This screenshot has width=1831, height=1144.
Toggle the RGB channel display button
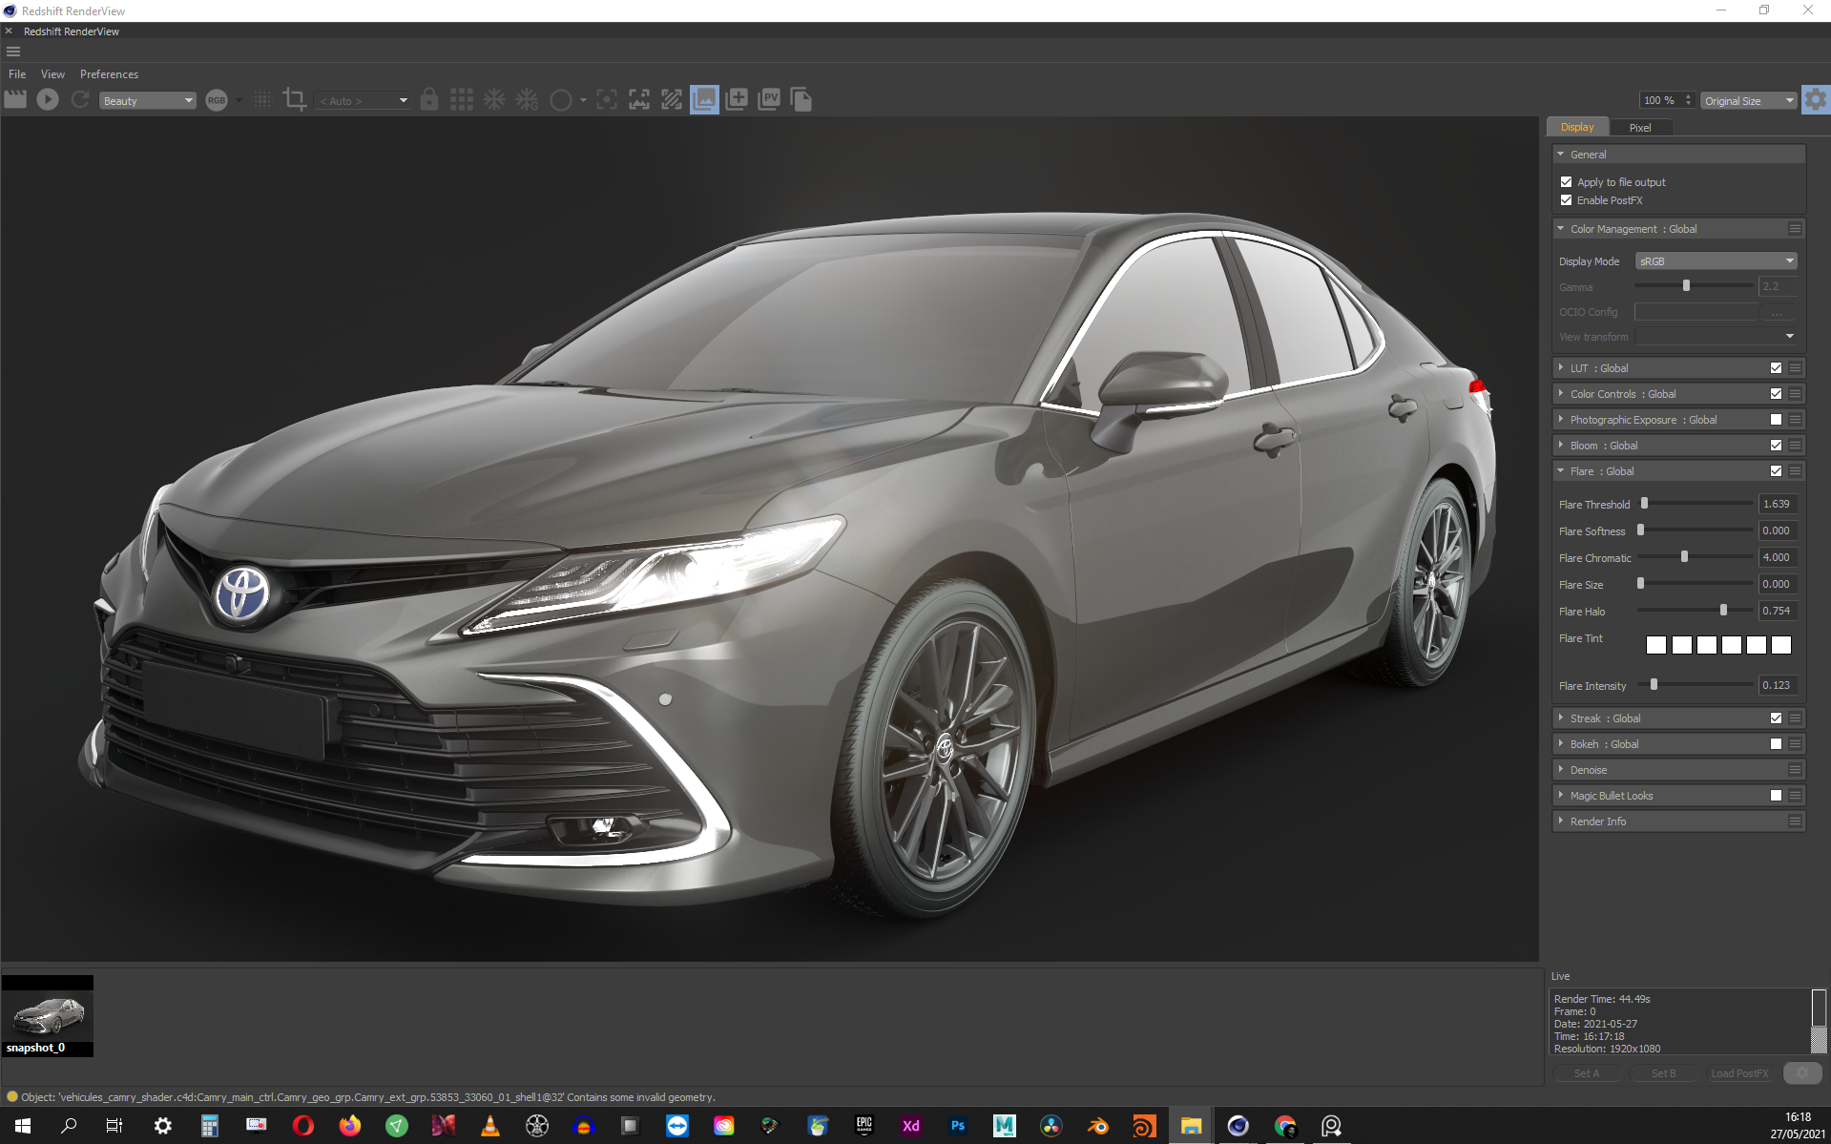(x=217, y=100)
